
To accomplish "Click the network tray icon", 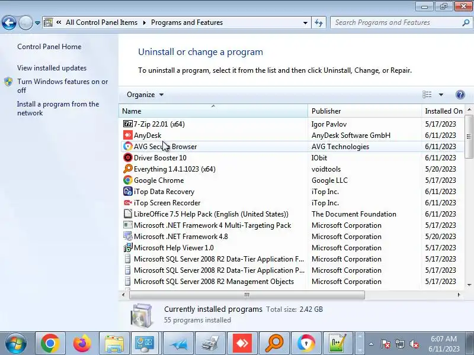I will pyautogui.click(x=400, y=344).
